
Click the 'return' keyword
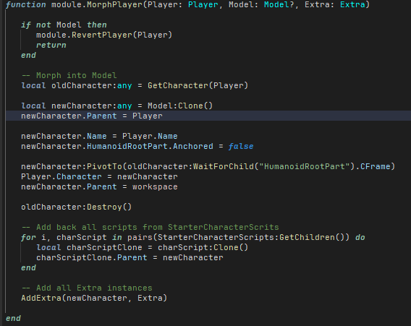(51, 45)
